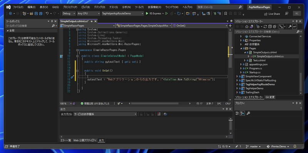
Task: Click the property pages wrench in Properties panel
Action: [248, 113]
